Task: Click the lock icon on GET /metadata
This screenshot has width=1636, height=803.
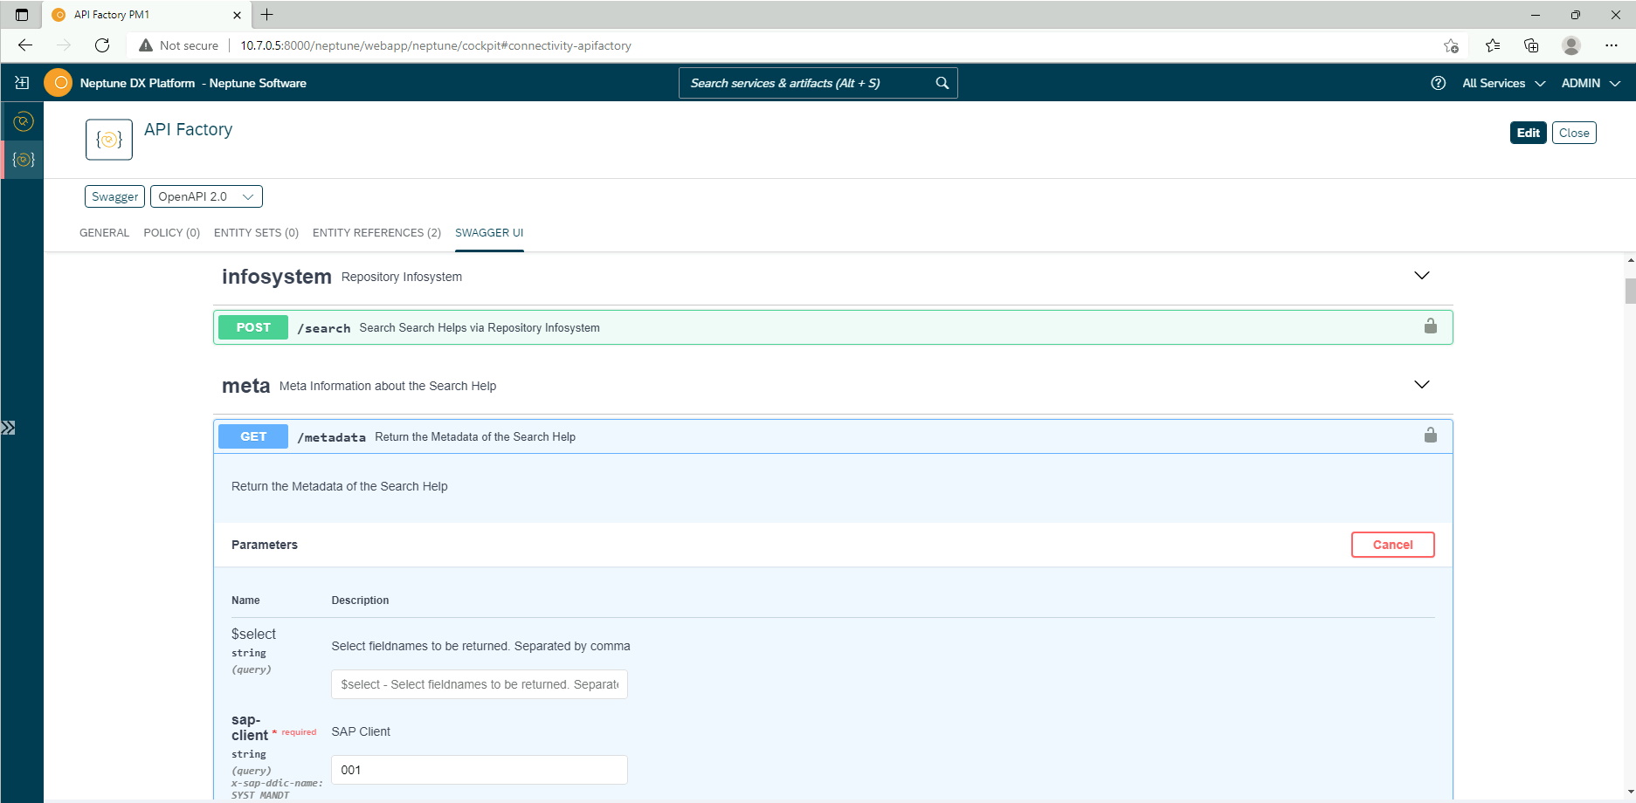Action: click(1431, 435)
